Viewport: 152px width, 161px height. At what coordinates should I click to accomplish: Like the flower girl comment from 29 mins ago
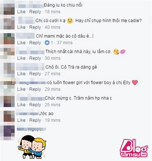(21, 89)
